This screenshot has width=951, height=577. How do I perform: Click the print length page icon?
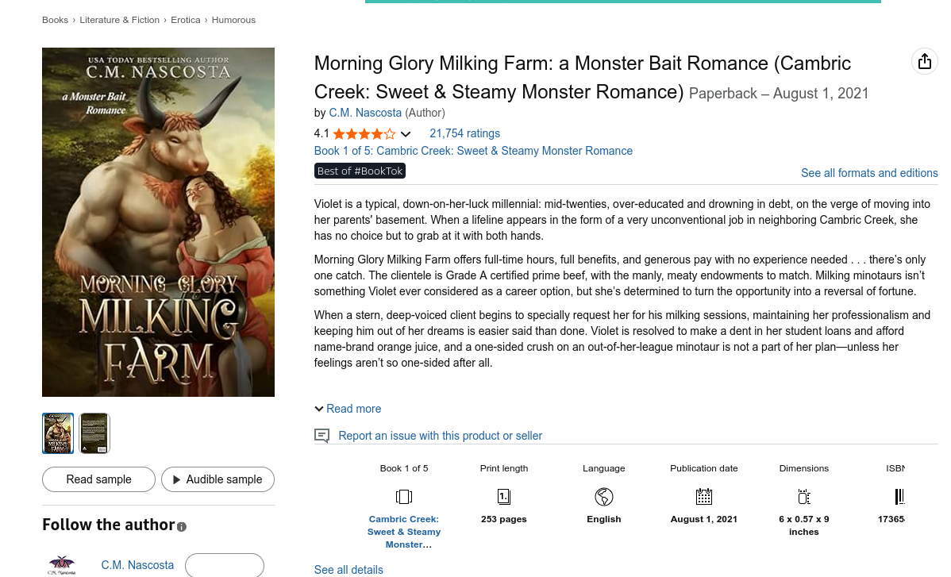tap(504, 497)
